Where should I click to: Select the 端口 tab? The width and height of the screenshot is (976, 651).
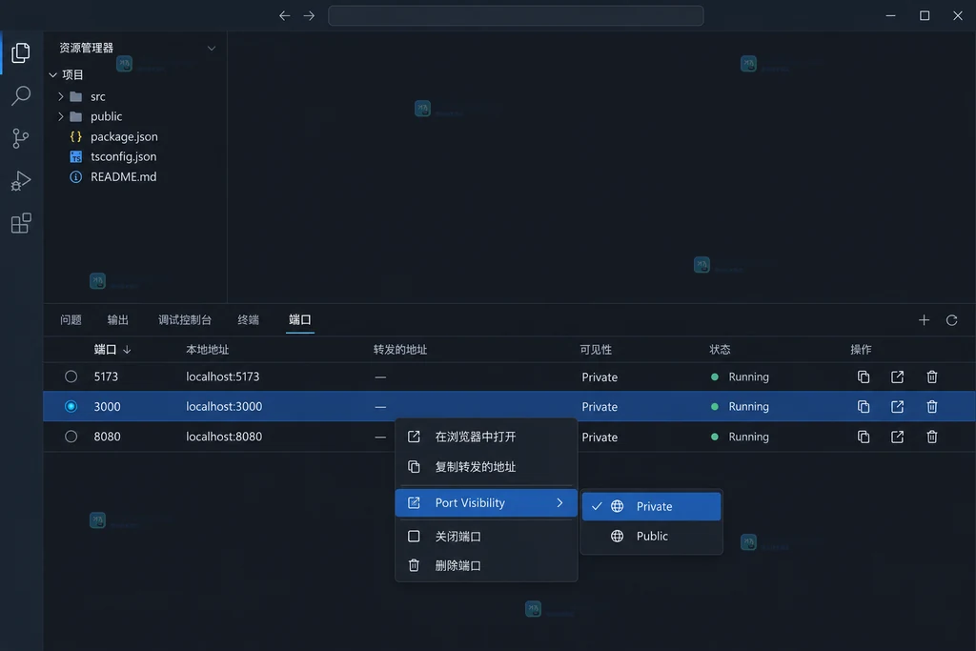(300, 320)
